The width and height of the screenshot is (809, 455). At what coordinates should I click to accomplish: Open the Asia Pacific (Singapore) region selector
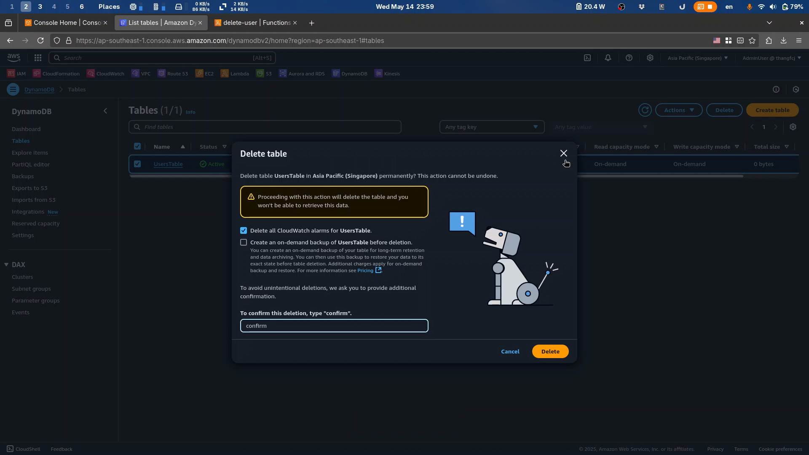click(x=697, y=58)
